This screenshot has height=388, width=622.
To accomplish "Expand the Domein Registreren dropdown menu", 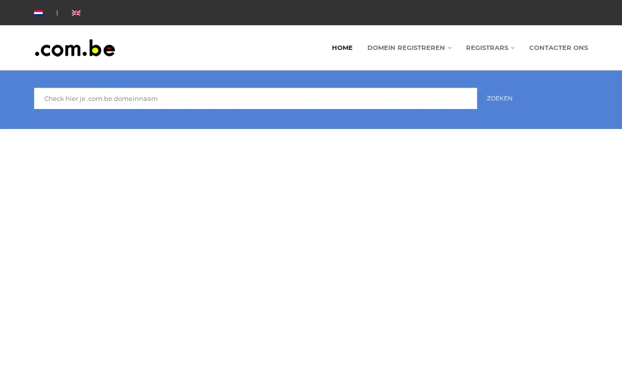I will [409, 48].
